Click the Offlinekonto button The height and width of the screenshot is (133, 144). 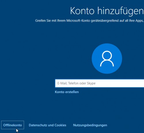click(13, 125)
